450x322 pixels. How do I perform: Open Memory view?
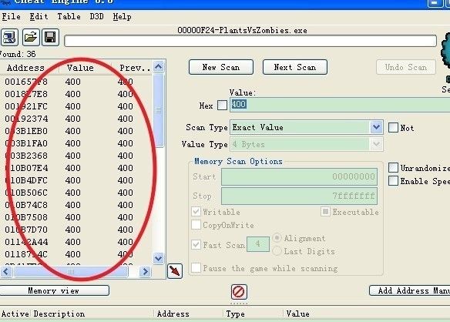(54, 290)
